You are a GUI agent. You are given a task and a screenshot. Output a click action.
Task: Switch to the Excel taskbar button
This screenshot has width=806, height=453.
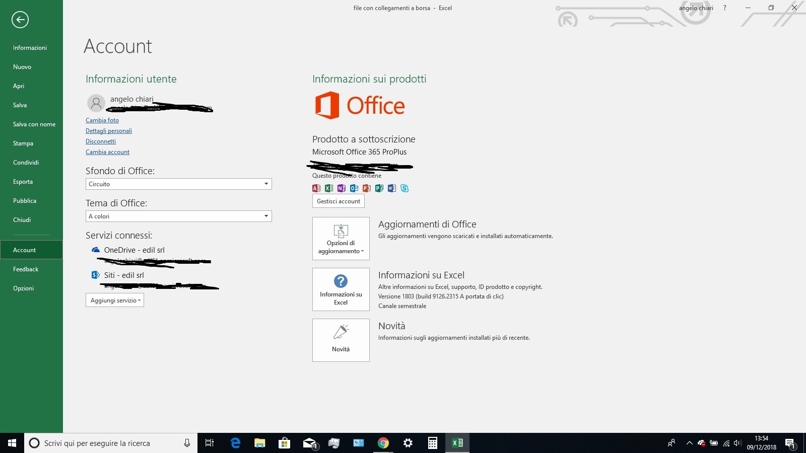coord(457,443)
